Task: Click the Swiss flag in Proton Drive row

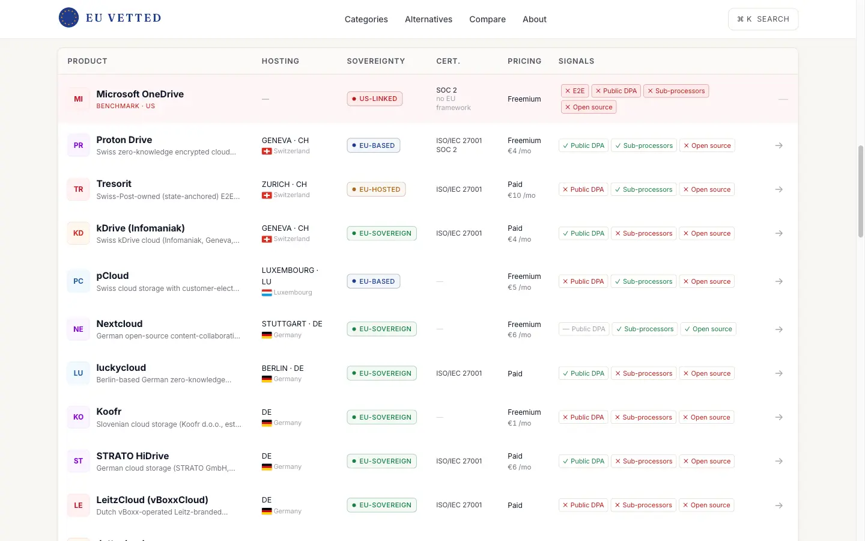Action: click(267, 151)
